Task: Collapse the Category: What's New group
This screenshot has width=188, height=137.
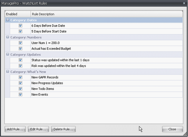Action: click(x=8, y=72)
